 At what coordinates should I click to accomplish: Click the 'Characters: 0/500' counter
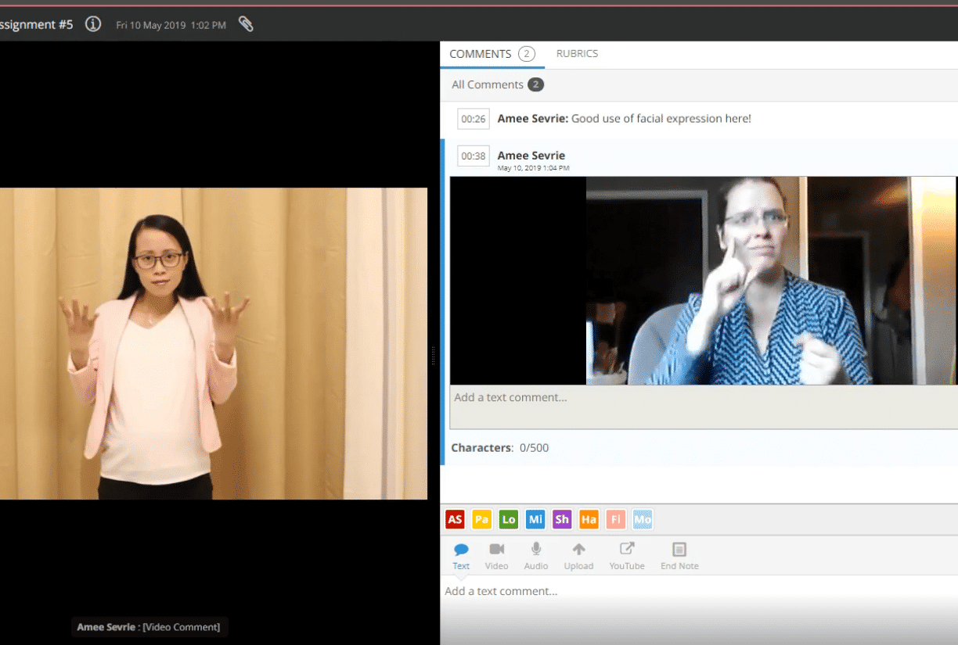pyautogui.click(x=500, y=448)
